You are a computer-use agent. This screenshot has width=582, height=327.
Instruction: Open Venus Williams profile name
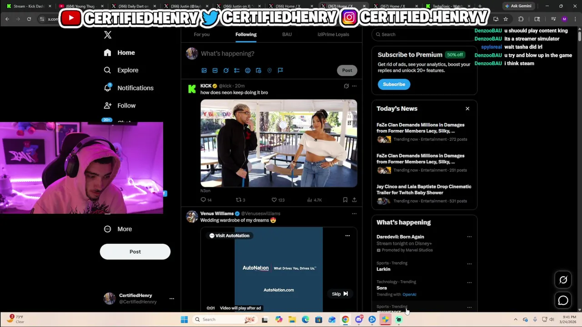click(217, 213)
